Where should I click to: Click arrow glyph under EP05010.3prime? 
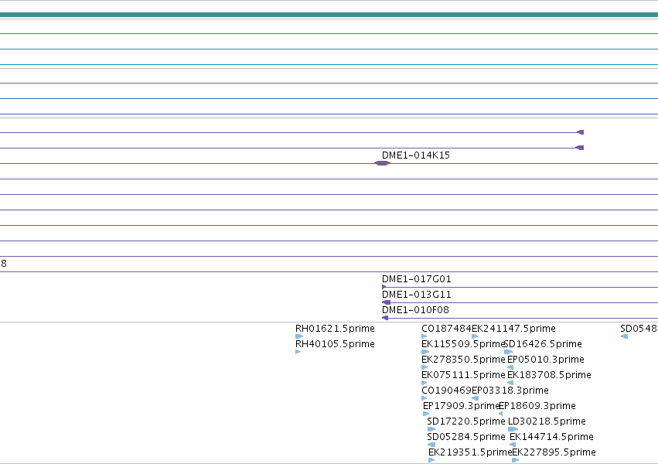pyautogui.click(x=510, y=367)
